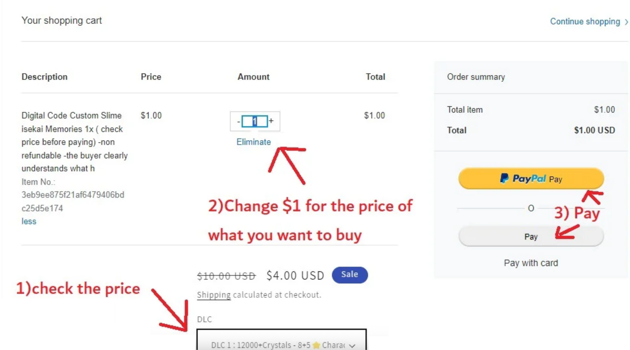The height and width of the screenshot is (350, 630).
Task: Open the Shipping policy link
Action: click(x=214, y=295)
